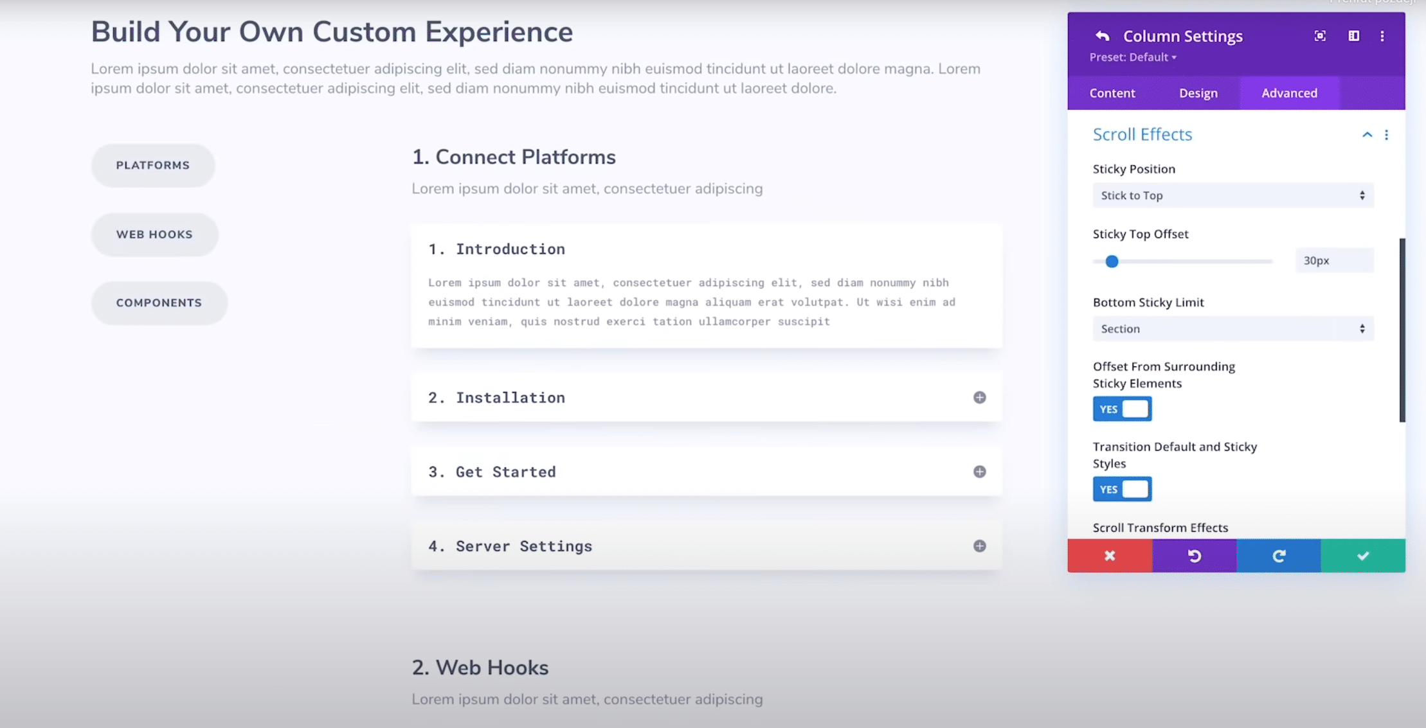
Task: Expand the Installation accordion item
Action: 979,397
